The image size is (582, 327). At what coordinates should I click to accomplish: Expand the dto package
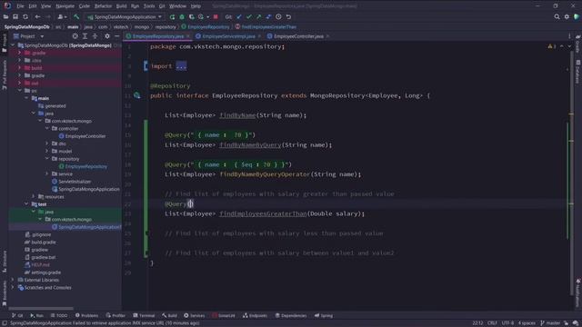click(x=46, y=144)
